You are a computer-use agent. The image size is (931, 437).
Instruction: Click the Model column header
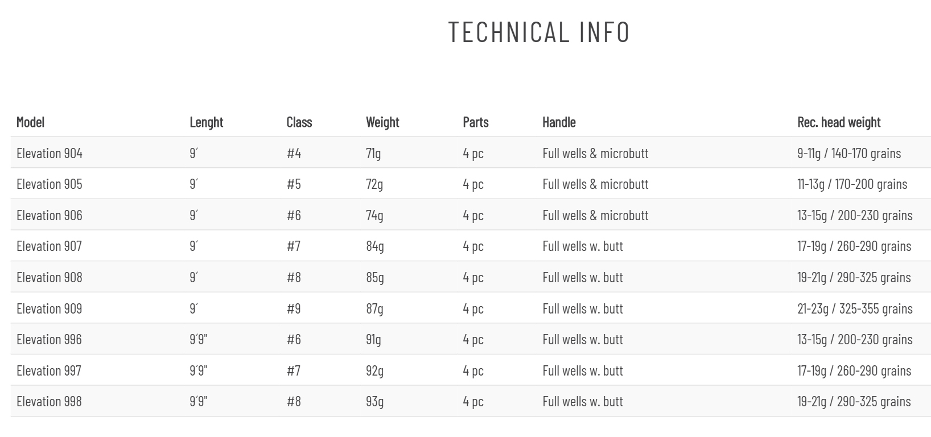coord(30,122)
